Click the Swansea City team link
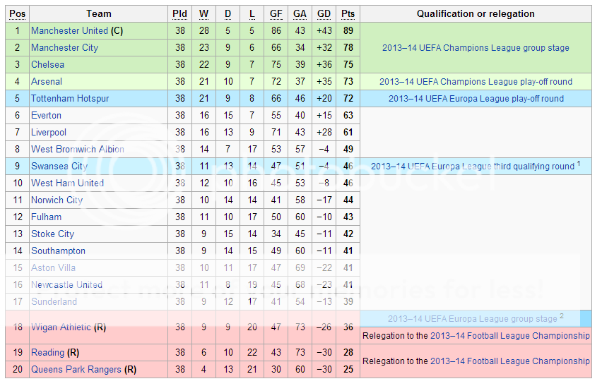 pyautogui.click(x=59, y=167)
